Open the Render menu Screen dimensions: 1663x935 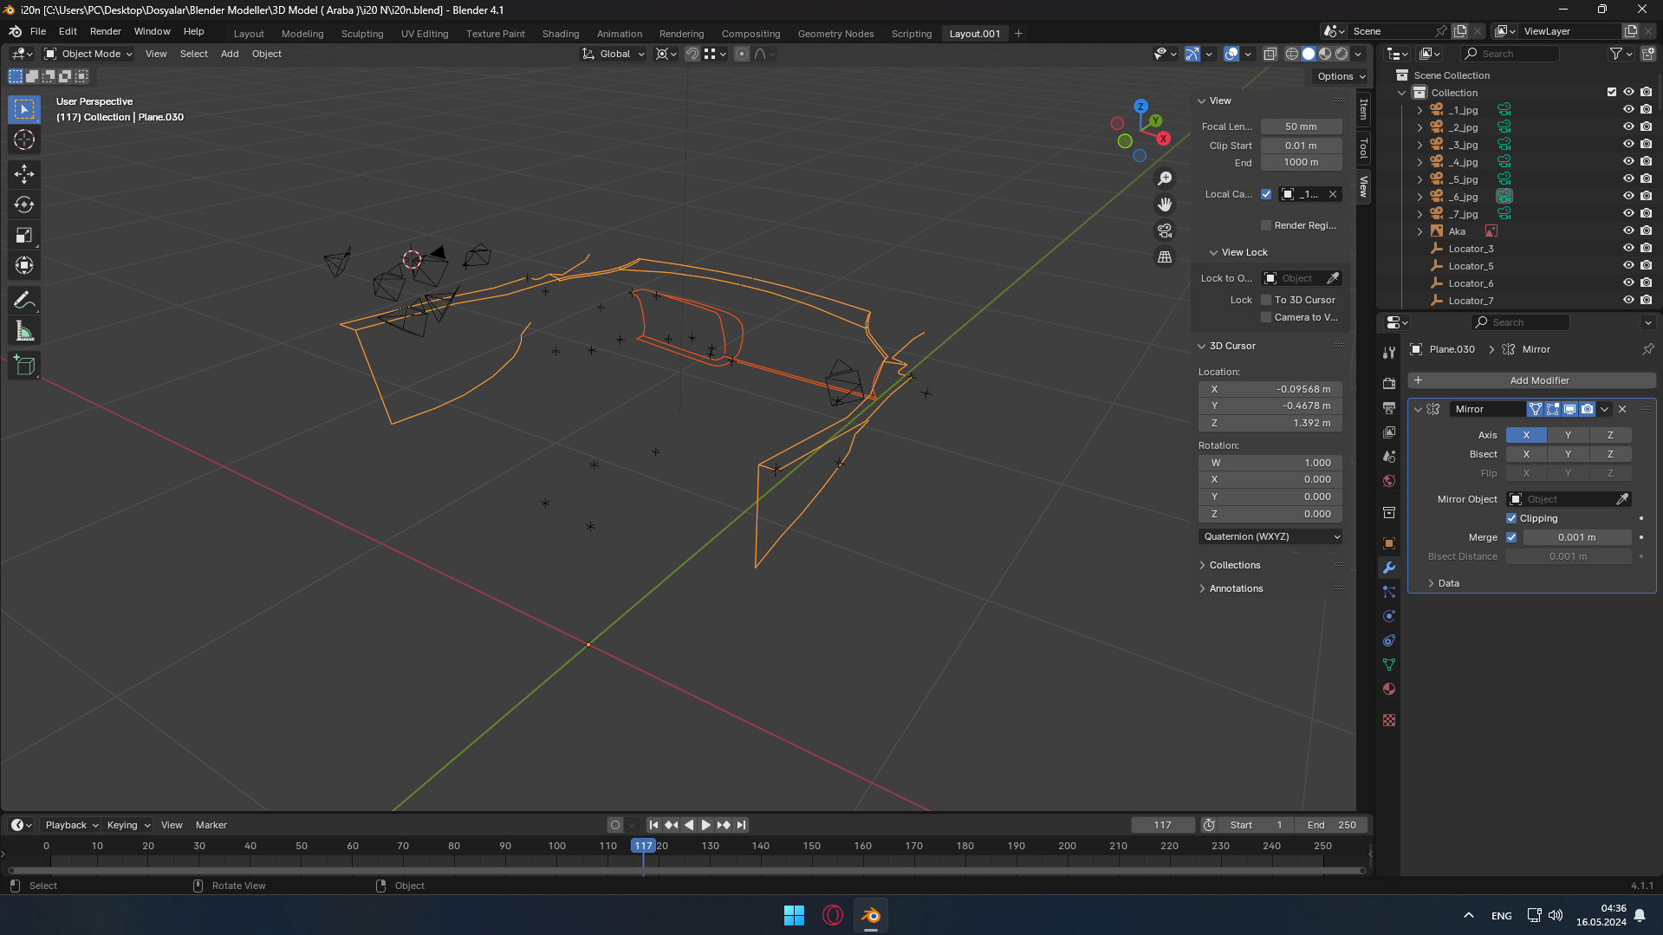pyautogui.click(x=106, y=31)
